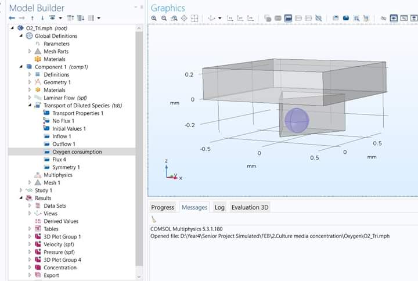The height and width of the screenshot is (281, 418).
Task: Click the Zoom Out magnifier icon
Action: tap(164, 18)
